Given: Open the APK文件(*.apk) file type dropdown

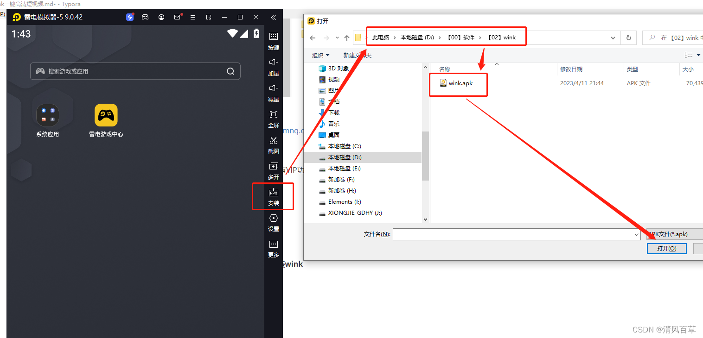Looking at the screenshot, I should click(675, 234).
